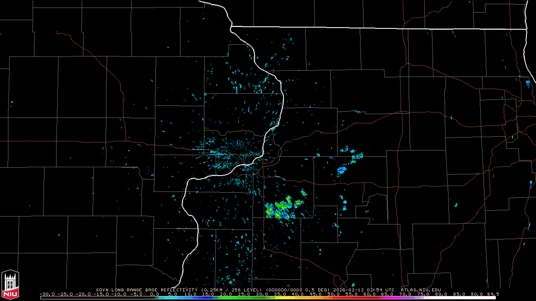
Task: Open the ATLAS.NIU.EDU site label
Action: [421, 290]
